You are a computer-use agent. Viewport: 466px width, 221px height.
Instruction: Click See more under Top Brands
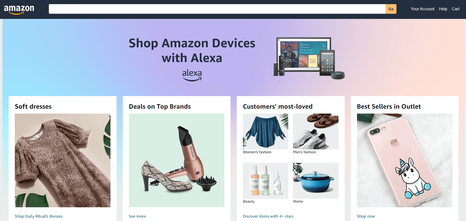(x=137, y=216)
